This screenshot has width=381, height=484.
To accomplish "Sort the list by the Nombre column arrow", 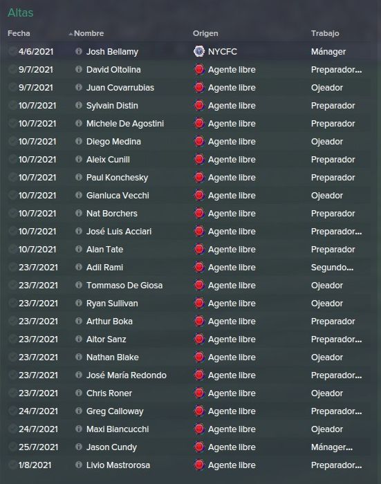I will coord(71,34).
